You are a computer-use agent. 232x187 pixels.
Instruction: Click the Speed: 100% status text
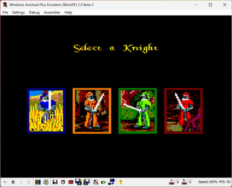pos(208,182)
